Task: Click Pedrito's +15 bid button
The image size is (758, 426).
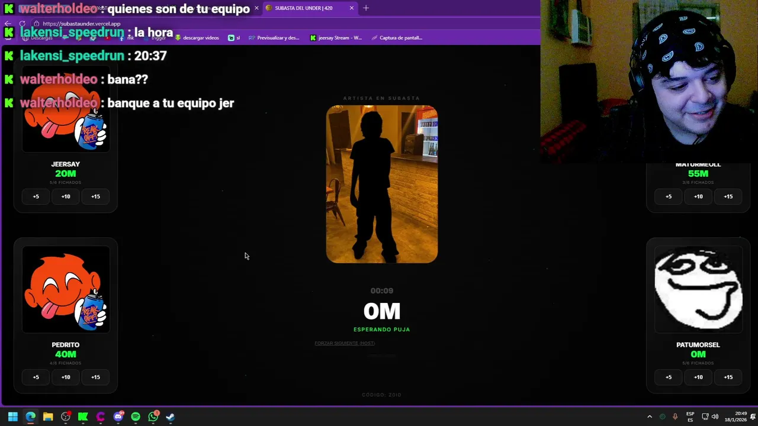Action: point(95,377)
